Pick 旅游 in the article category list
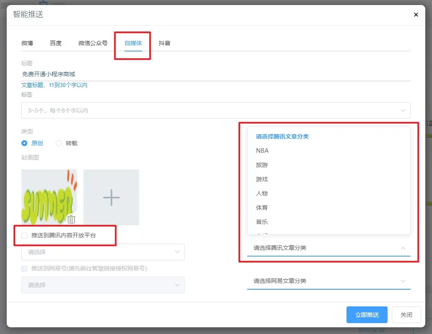 click(x=262, y=165)
